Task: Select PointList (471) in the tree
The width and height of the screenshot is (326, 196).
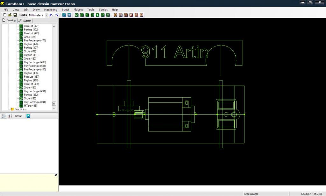Action: click(x=32, y=26)
